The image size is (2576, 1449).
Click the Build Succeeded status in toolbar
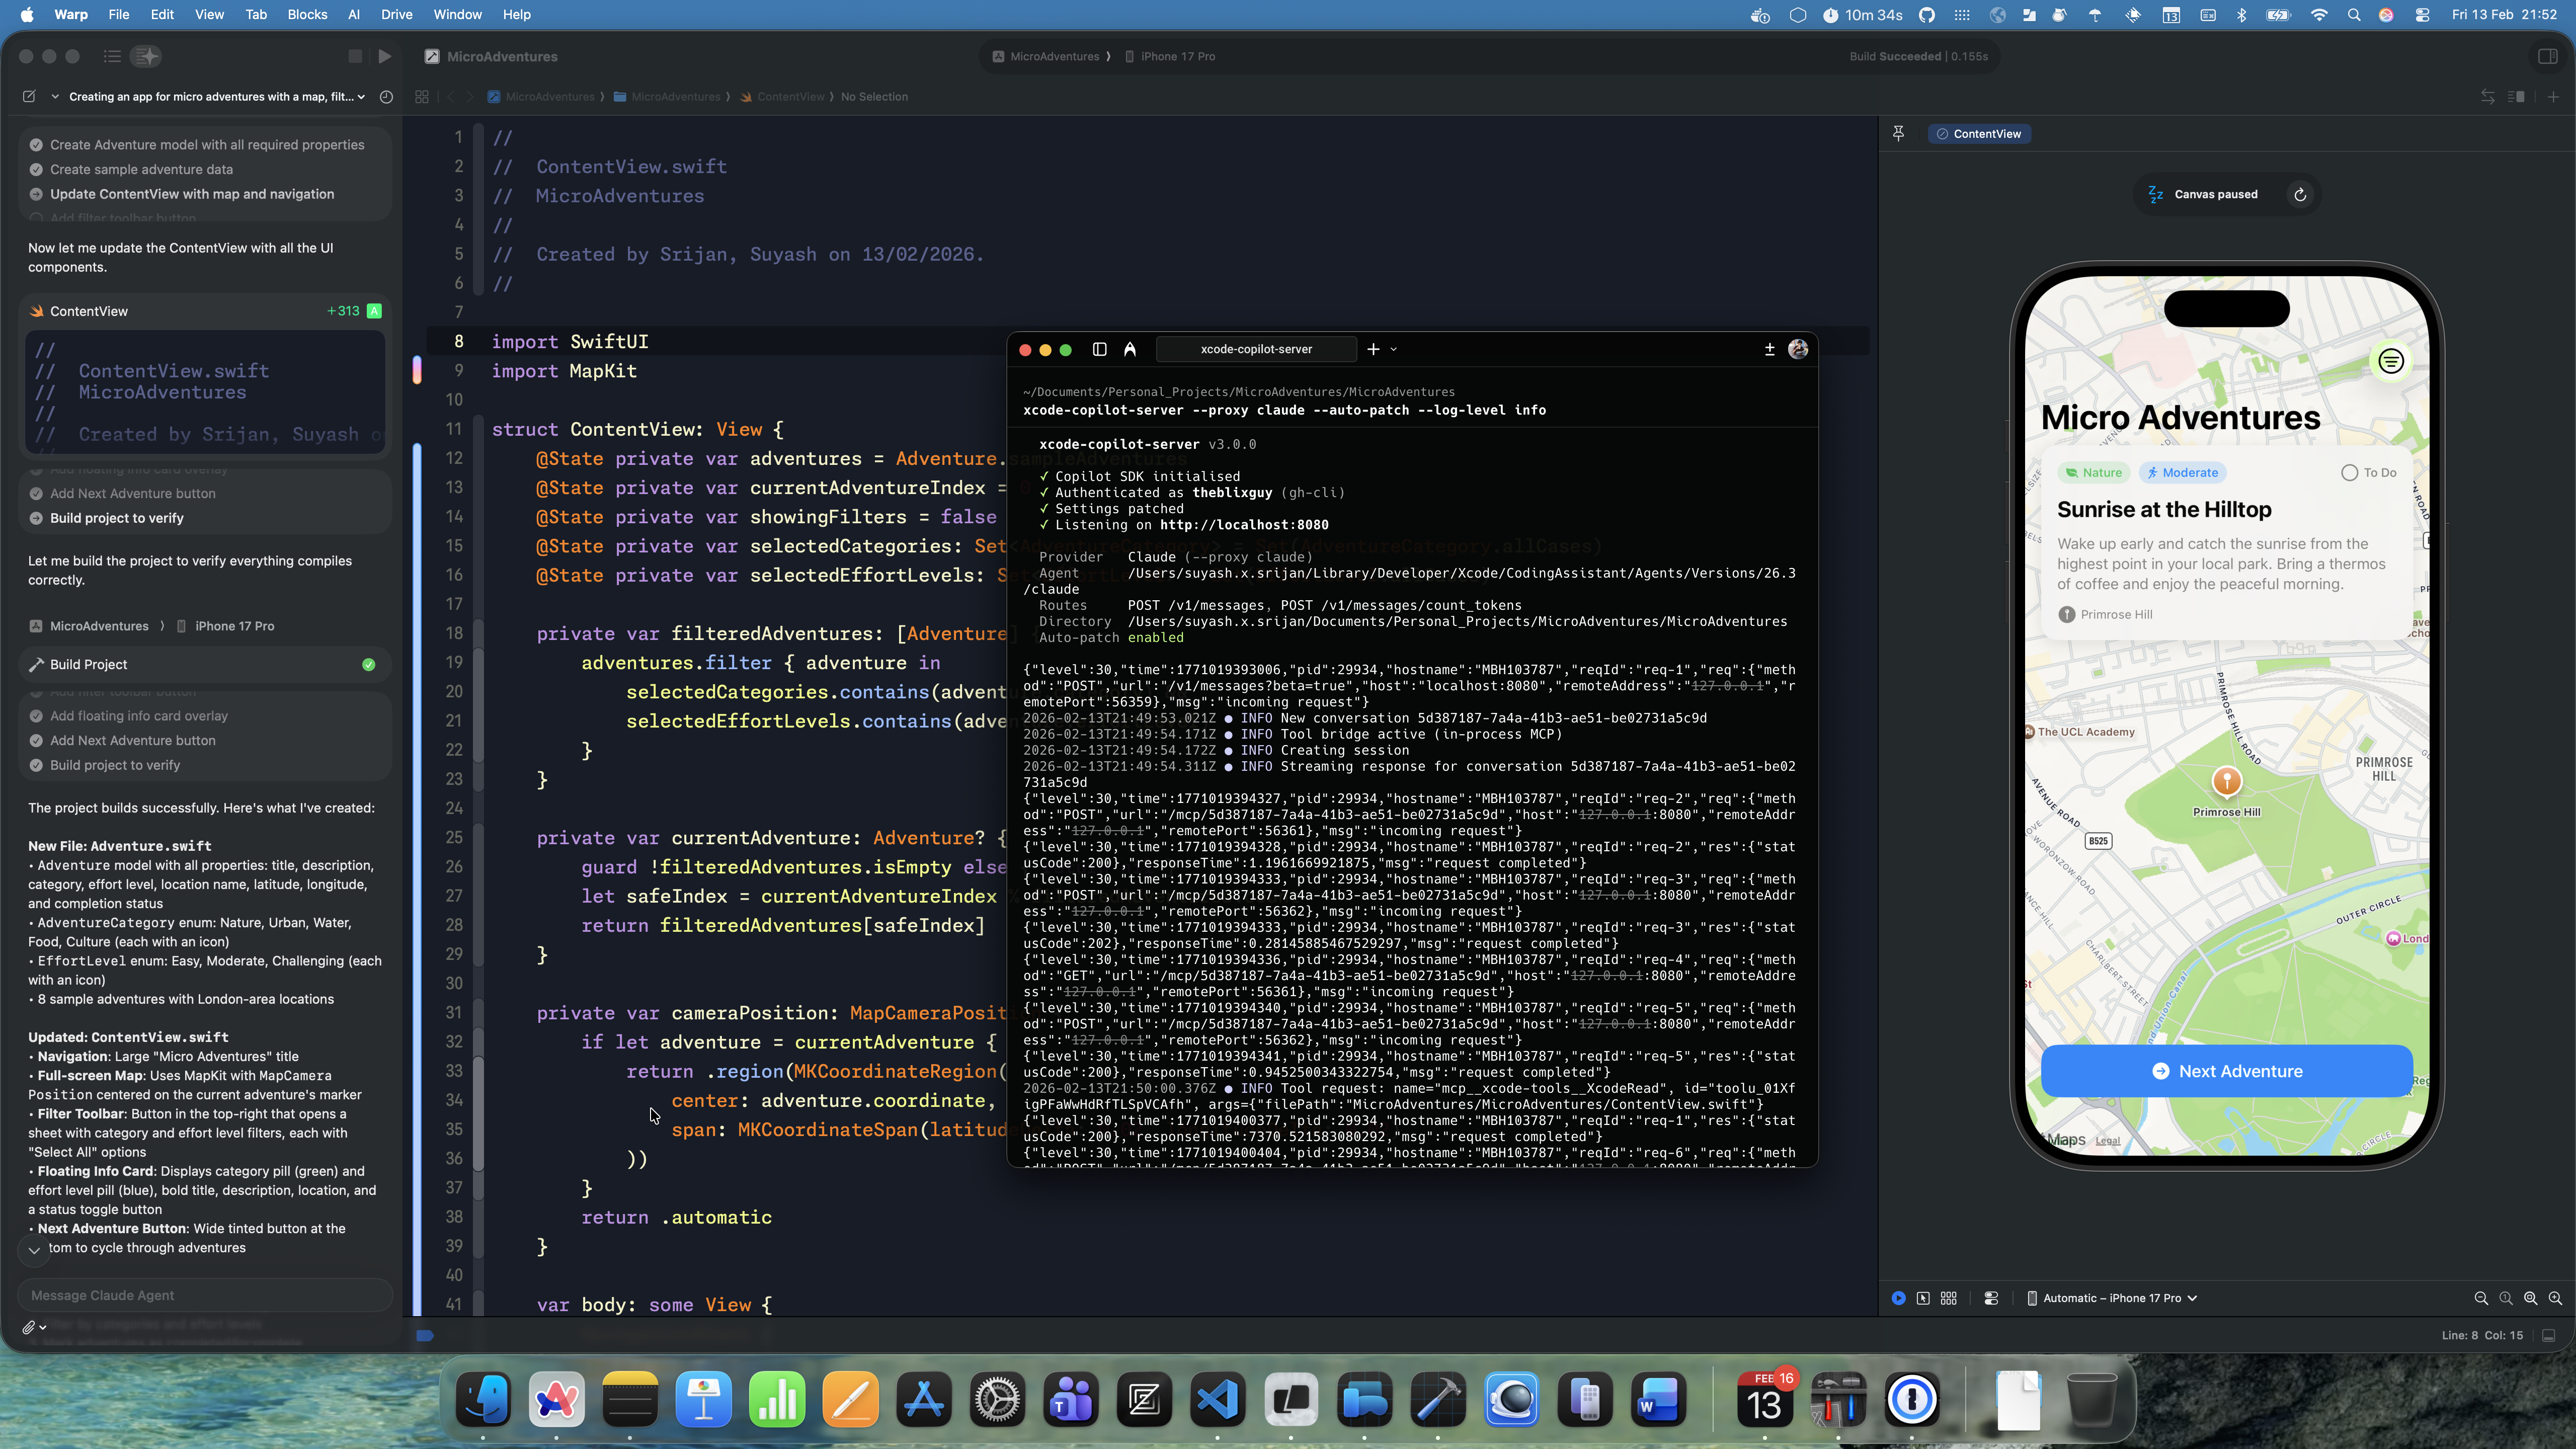tap(1918, 56)
